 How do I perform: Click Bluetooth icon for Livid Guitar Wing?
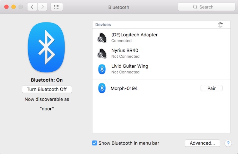tap(102, 69)
